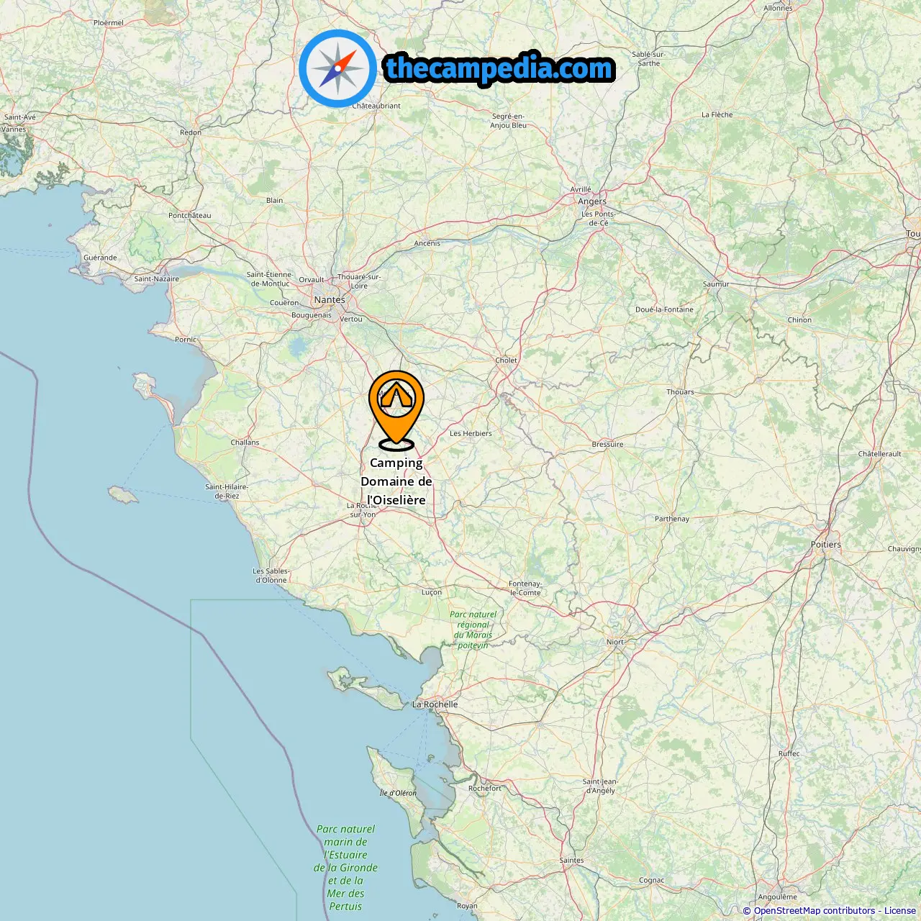
Task: Click the Cholet town label
Action: tap(507, 360)
